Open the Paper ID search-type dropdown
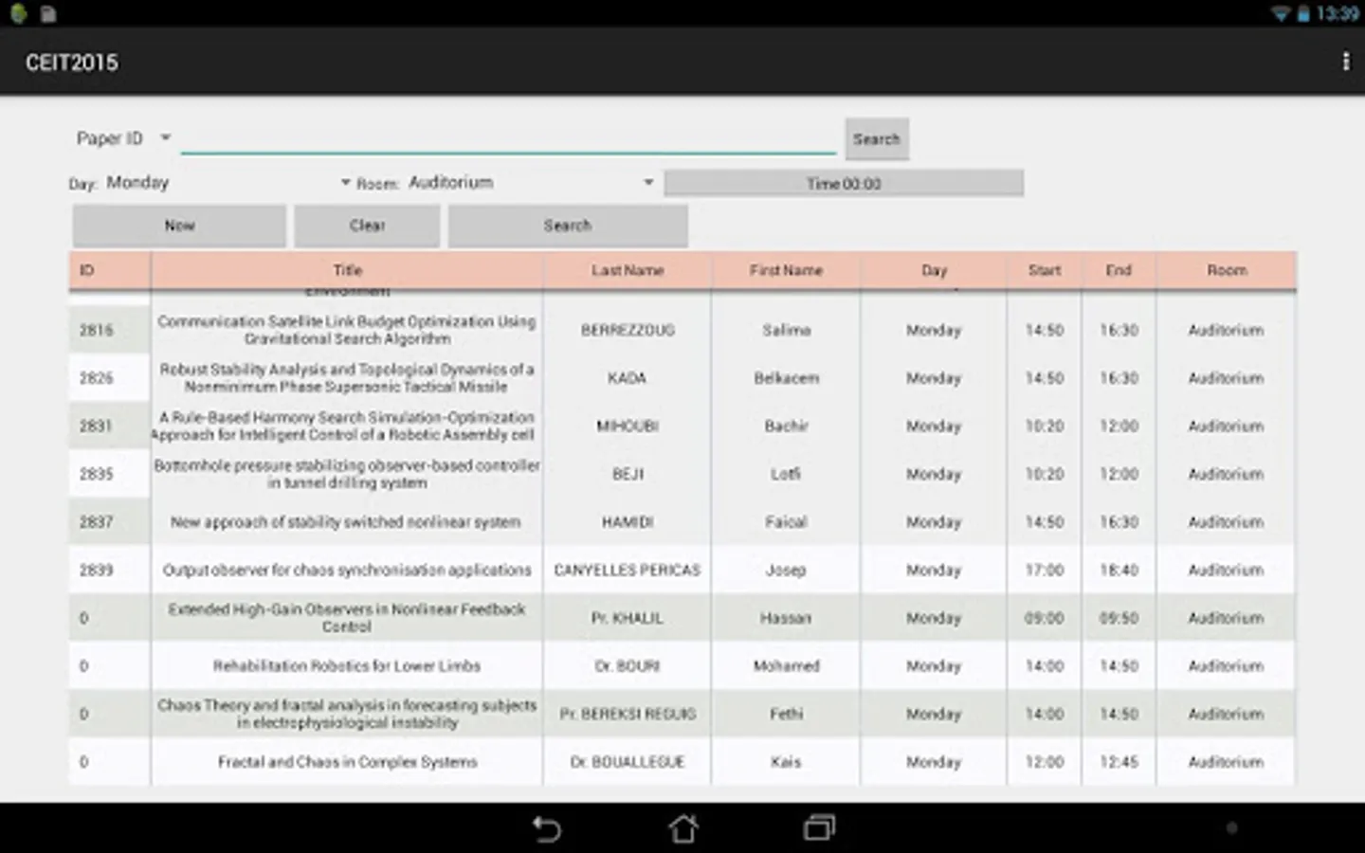1365x853 pixels. click(122, 138)
